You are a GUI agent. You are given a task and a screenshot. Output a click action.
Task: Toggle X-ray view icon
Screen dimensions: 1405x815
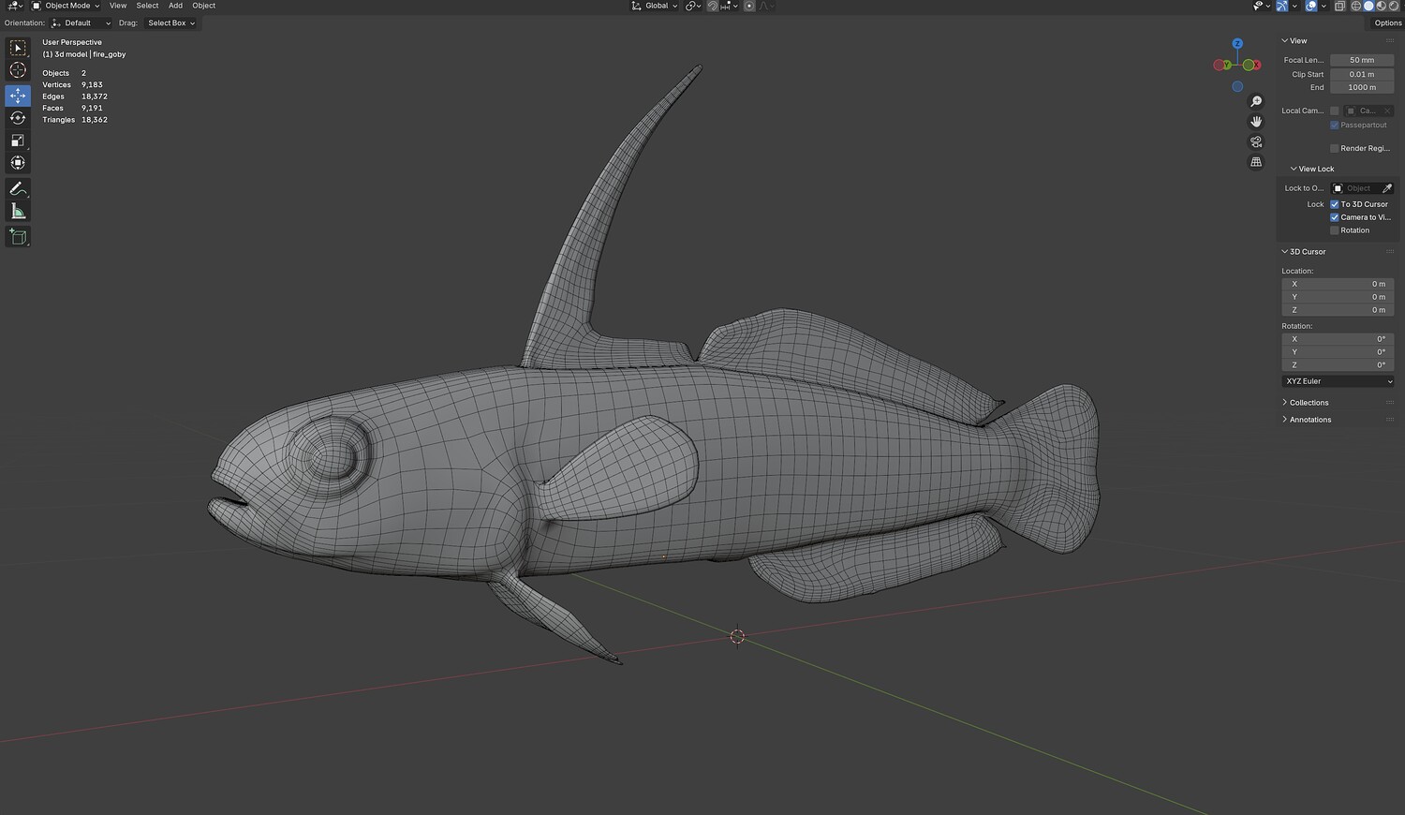pos(1340,6)
